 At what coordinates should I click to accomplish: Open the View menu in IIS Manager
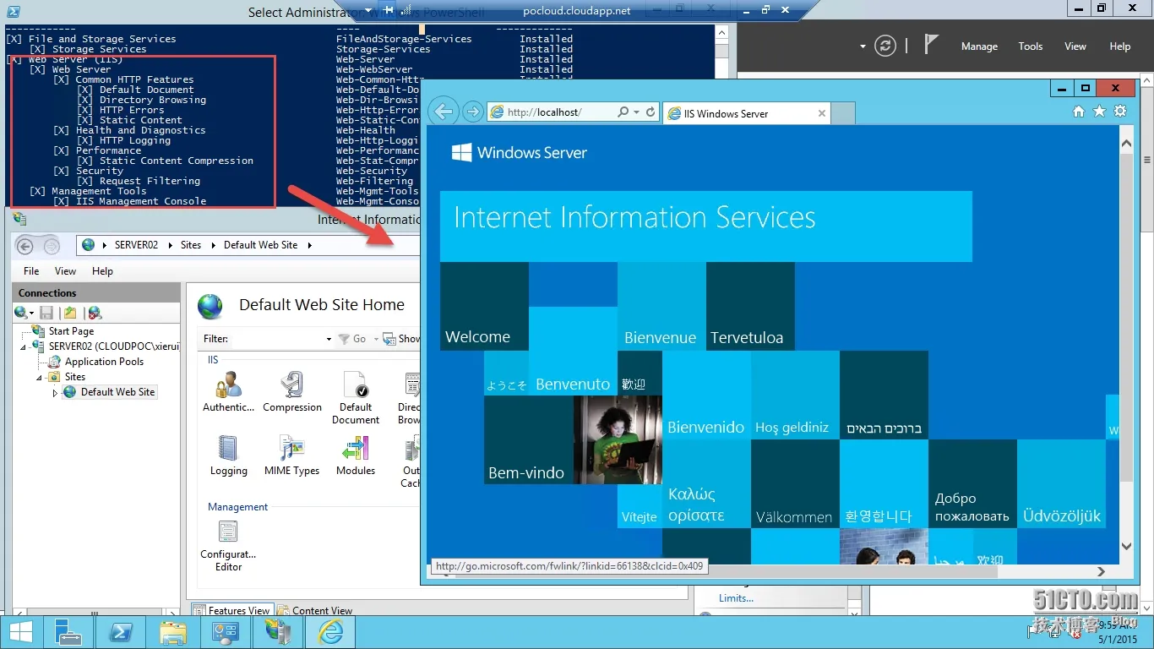pyautogui.click(x=65, y=271)
